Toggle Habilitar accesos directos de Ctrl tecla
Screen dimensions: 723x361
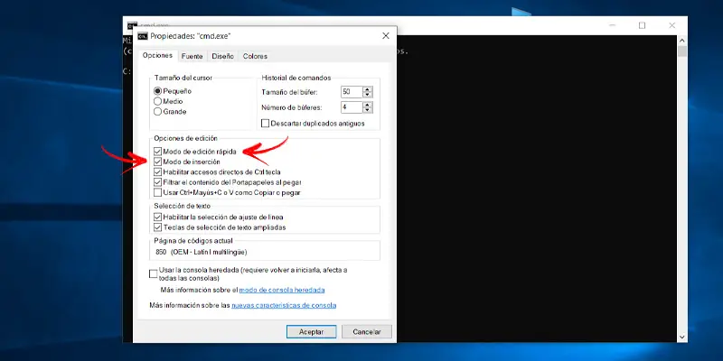click(157, 171)
